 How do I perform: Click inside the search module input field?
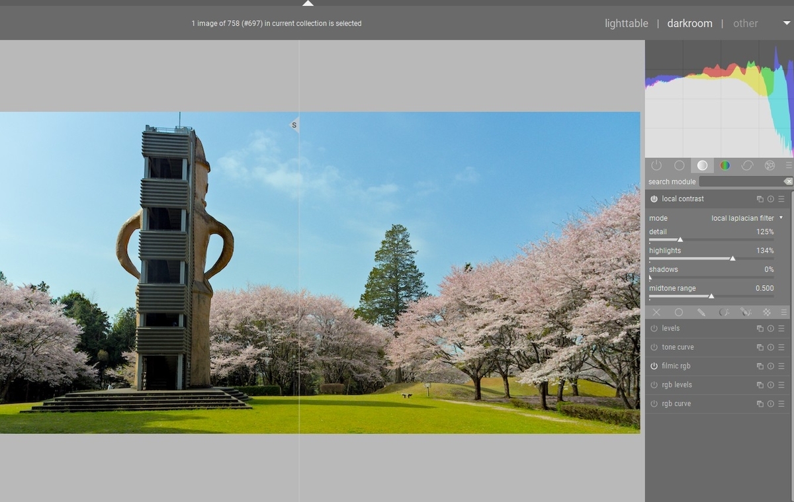click(x=741, y=181)
